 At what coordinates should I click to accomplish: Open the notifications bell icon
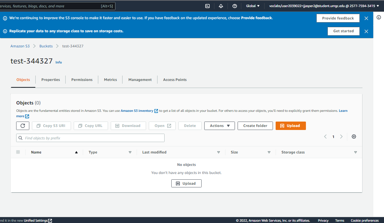click(x=221, y=6)
